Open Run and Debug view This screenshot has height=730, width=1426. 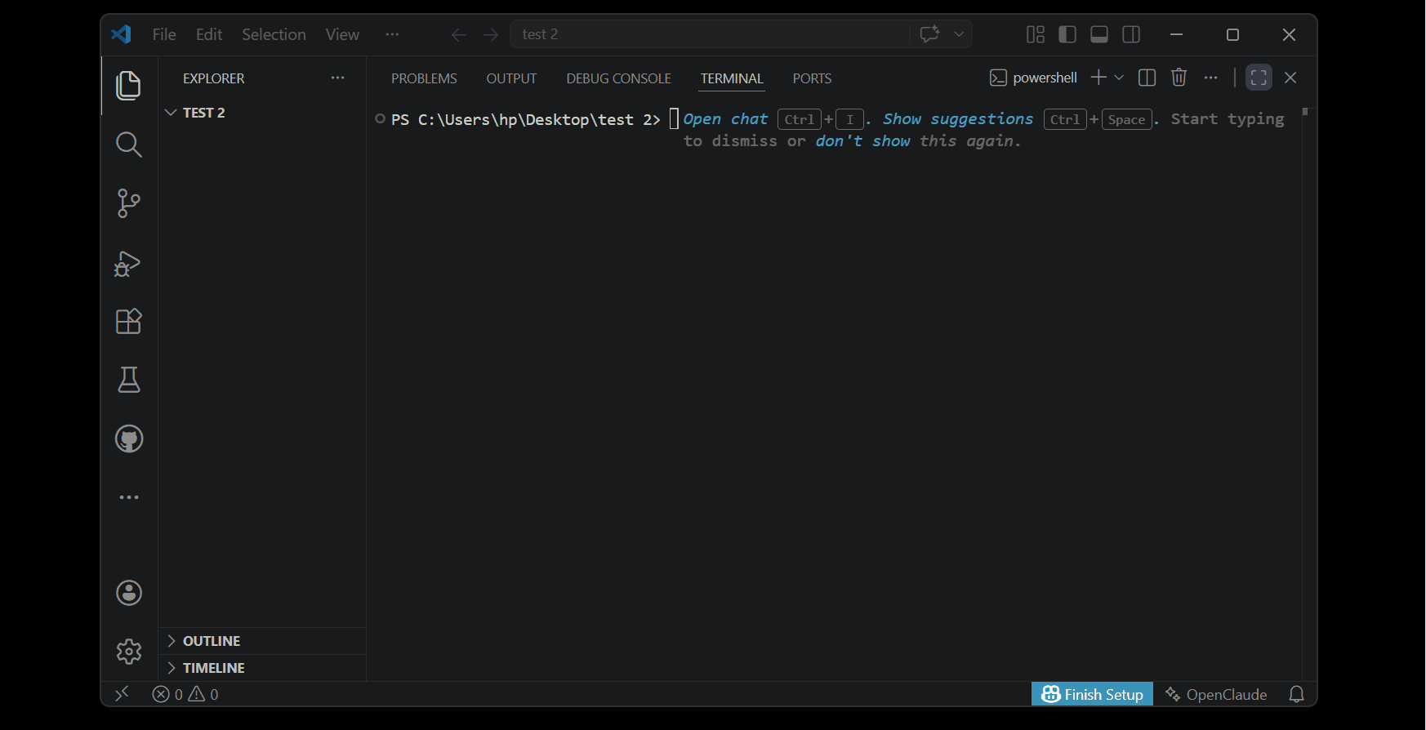[128, 263]
